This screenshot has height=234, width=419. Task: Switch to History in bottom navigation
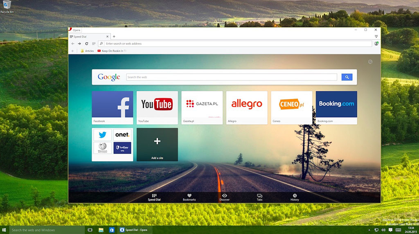point(295,197)
